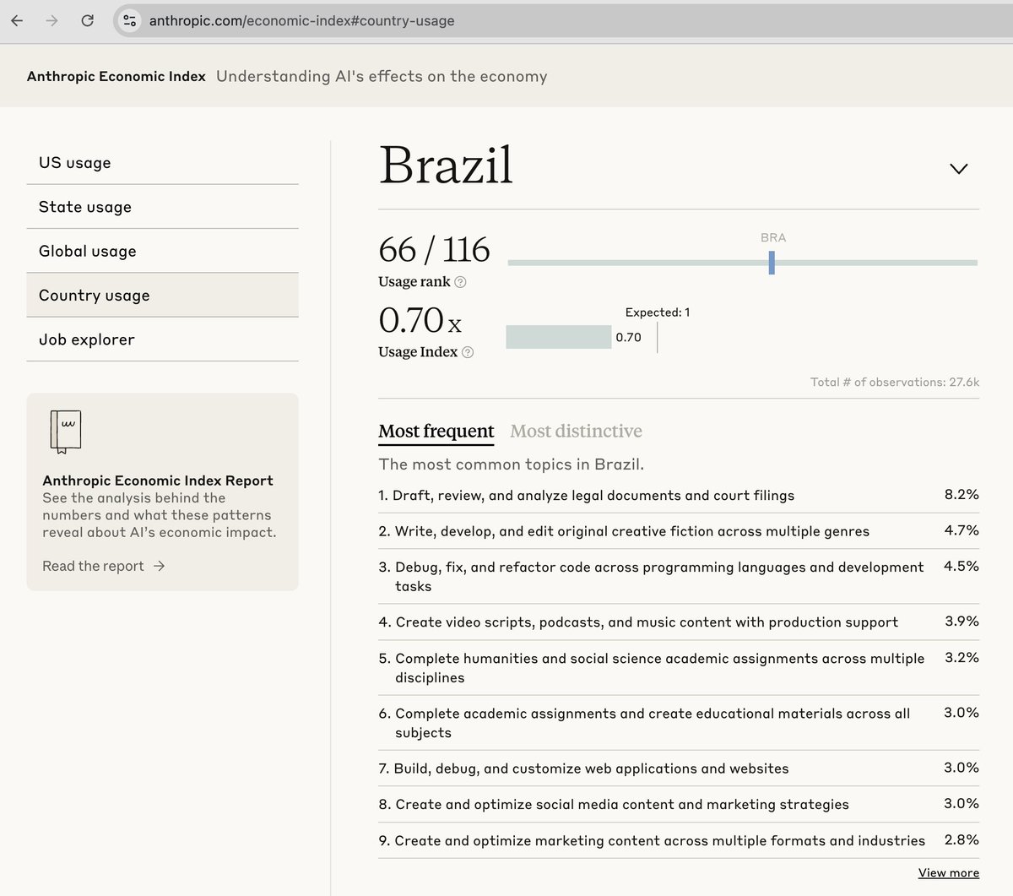Click the 4.7% percentage value

tap(962, 530)
